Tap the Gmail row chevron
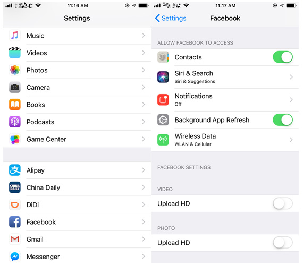This screenshot has width=303, height=265. (143, 239)
